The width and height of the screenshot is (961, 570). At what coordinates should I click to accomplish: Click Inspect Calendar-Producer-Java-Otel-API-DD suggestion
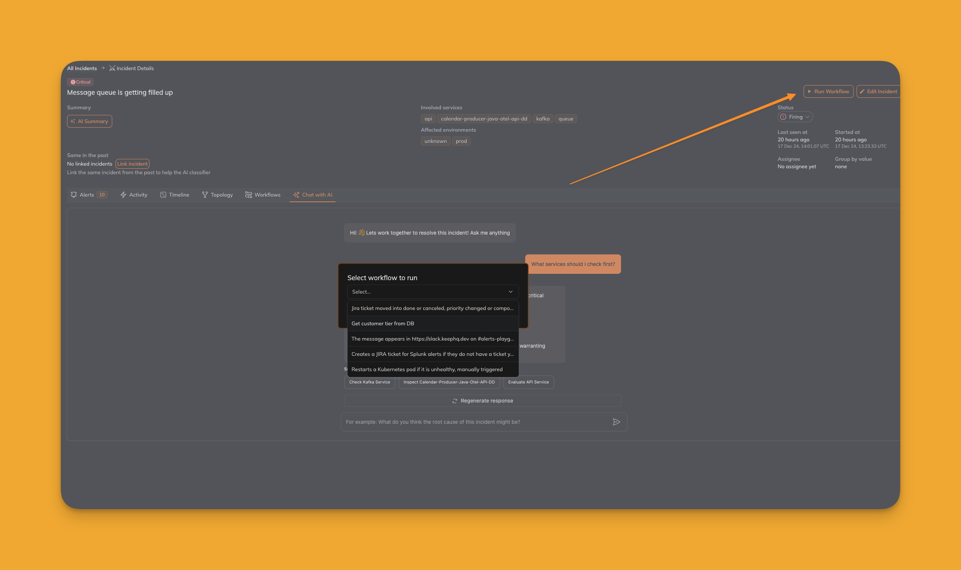pyautogui.click(x=449, y=382)
